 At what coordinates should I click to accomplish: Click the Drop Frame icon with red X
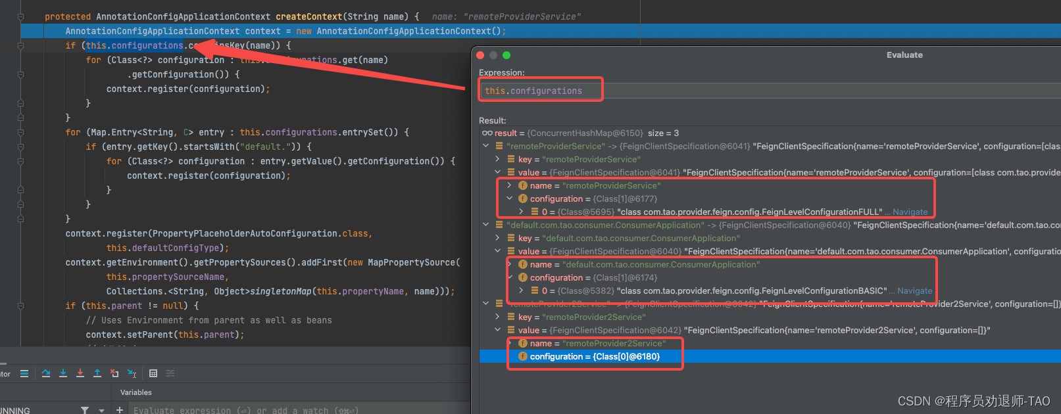[x=114, y=373]
